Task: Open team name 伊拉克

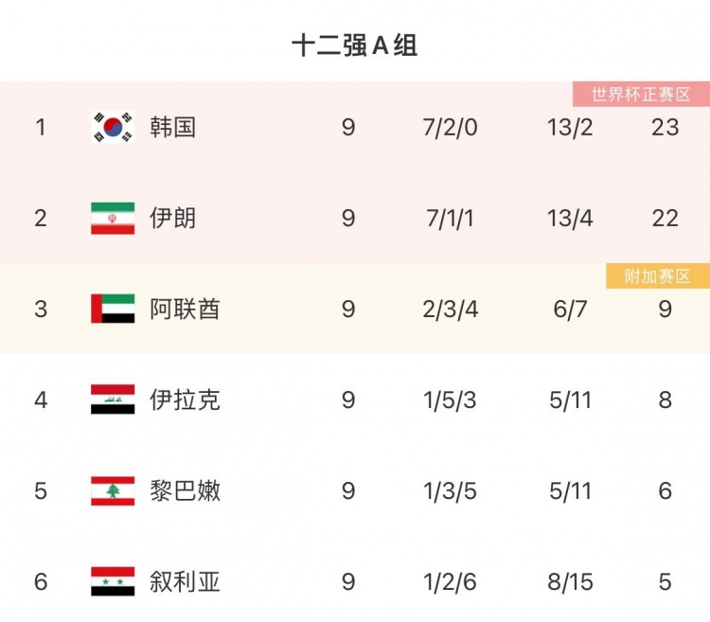Action: 185,400
